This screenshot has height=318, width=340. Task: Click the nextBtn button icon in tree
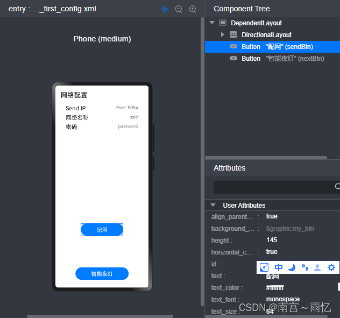(233, 58)
